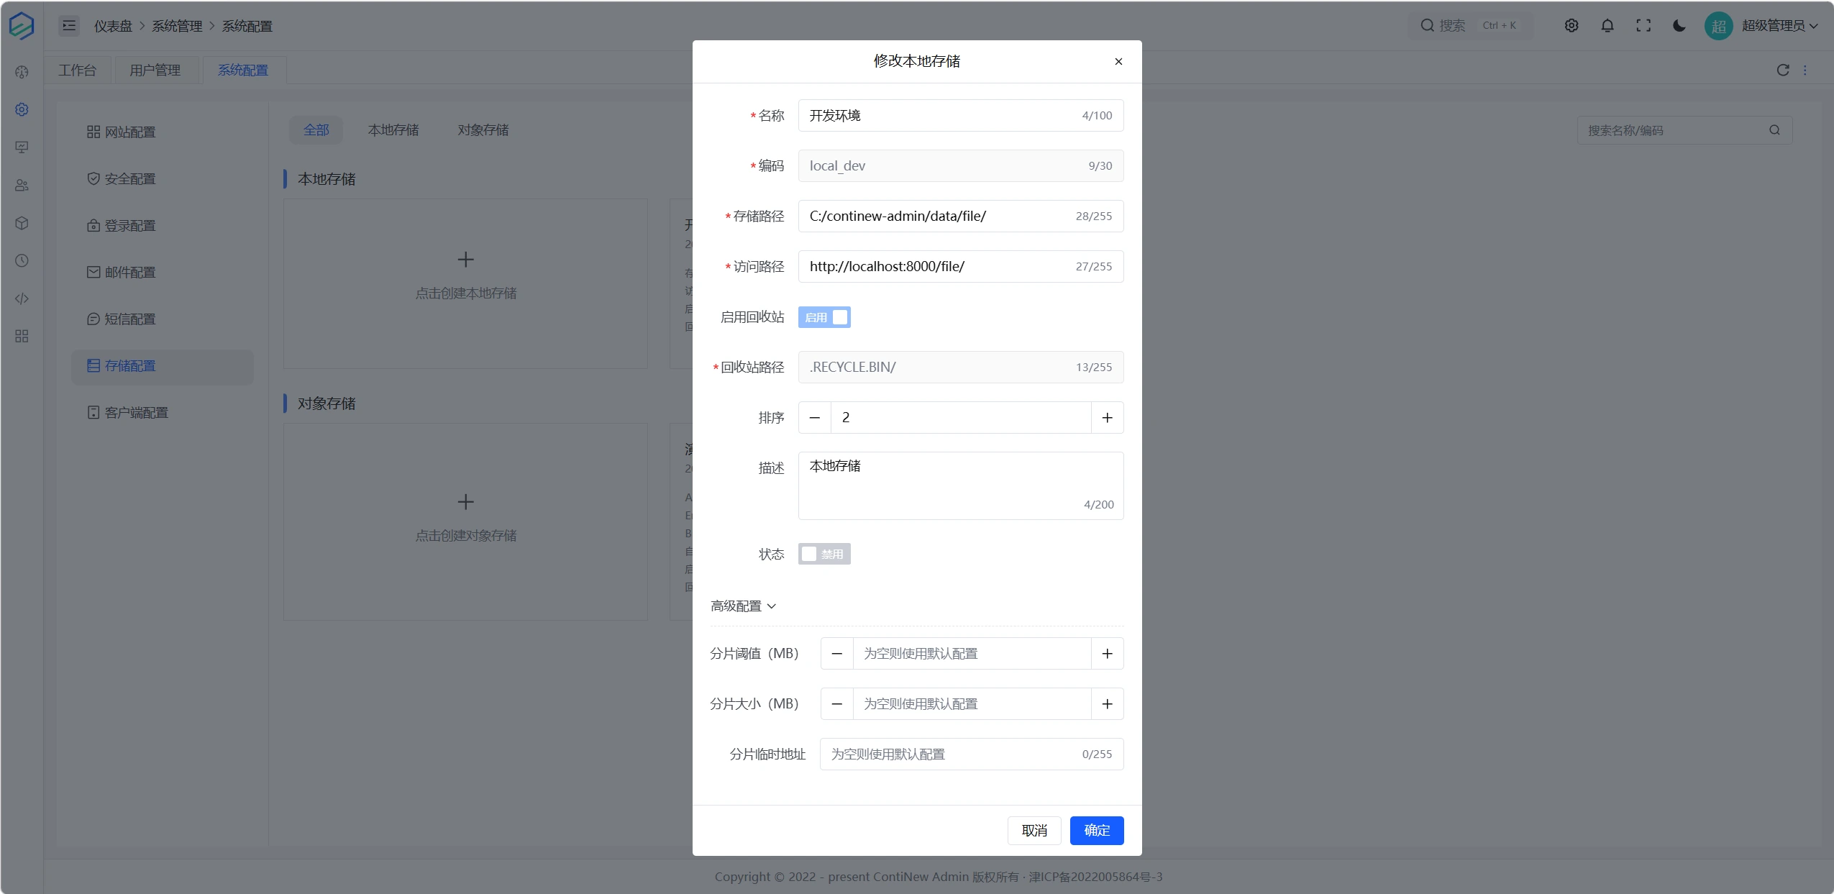Click the 描述 text area
The image size is (1834, 894).
point(961,486)
